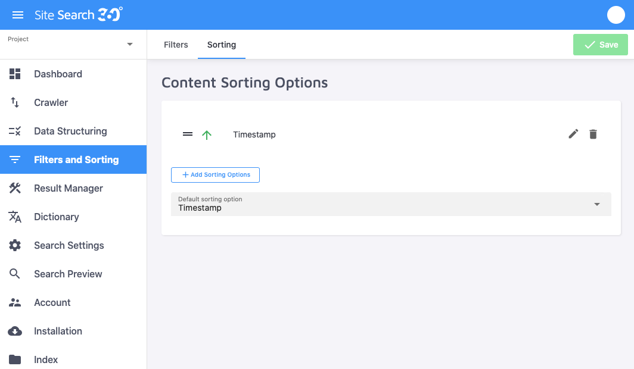634x369 pixels.
Task: Click the drag handle beside Timestamp
Action: point(187,134)
